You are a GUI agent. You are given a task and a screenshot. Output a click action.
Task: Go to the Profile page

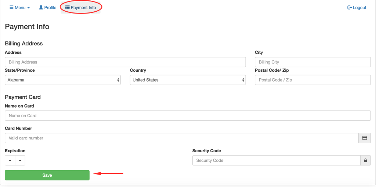coord(50,8)
